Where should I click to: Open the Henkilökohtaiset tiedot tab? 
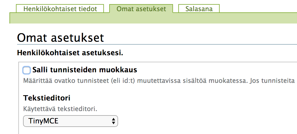[60, 9]
